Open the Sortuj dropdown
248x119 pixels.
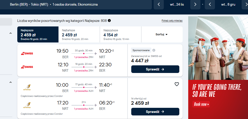tap(162, 34)
